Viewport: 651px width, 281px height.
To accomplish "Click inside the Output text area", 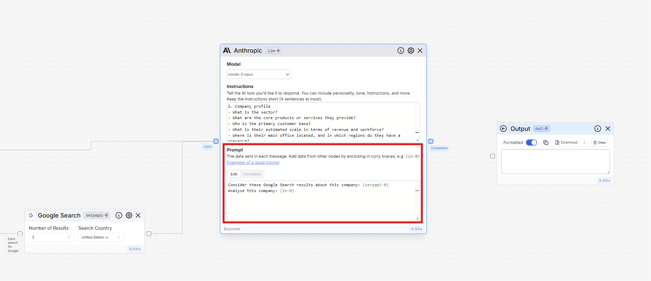I will 555,162.
